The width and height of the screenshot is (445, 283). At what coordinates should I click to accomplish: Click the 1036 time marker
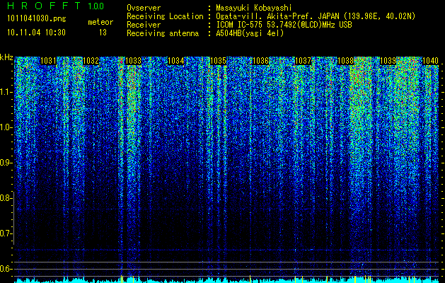point(261,61)
